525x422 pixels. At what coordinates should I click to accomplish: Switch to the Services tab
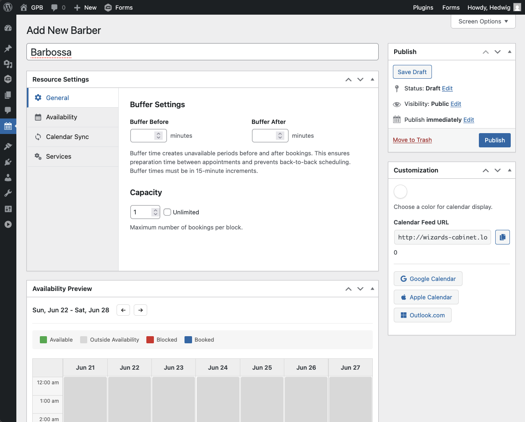73,157
